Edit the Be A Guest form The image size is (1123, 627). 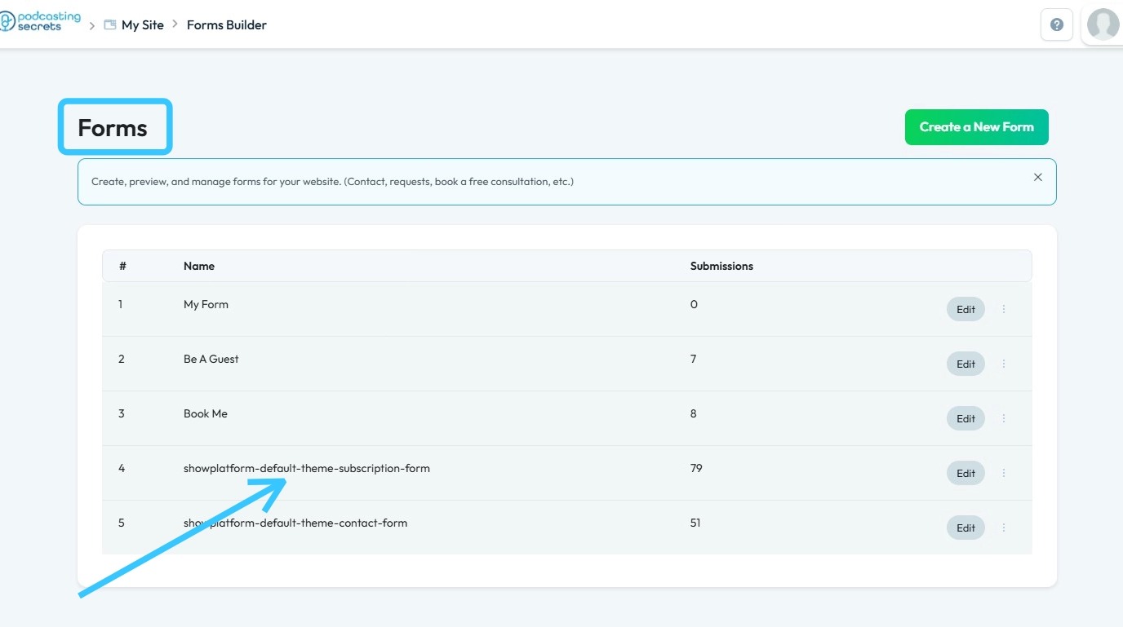[x=965, y=364]
